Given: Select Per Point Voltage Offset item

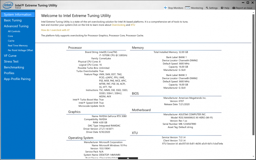Looking at the screenshot, I should pyautogui.click(x=20, y=50).
